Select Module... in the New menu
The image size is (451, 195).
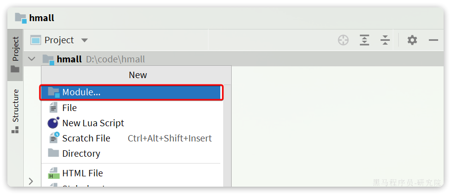(132, 92)
